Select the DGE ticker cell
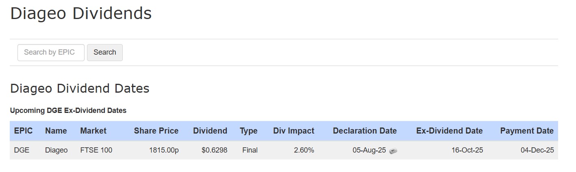Image resolution: width=576 pixels, height=172 pixels. click(x=21, y=150)
